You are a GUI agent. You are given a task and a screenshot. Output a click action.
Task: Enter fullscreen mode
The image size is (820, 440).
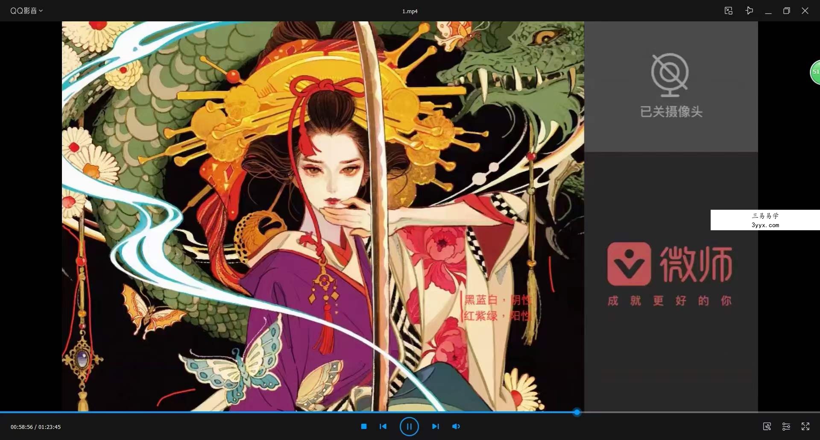pyautogui.click(x=805, y=426)
